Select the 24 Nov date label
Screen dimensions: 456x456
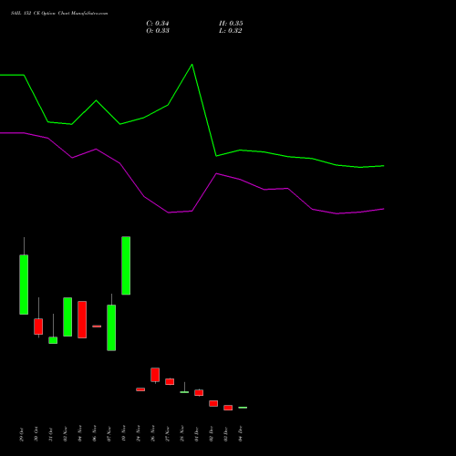click(x=138, y=434)
